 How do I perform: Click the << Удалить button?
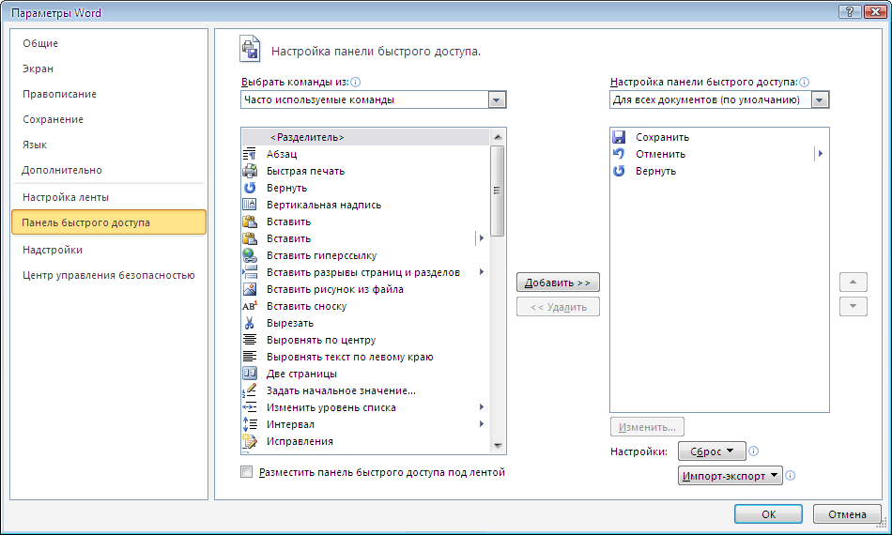pos(558,307)
